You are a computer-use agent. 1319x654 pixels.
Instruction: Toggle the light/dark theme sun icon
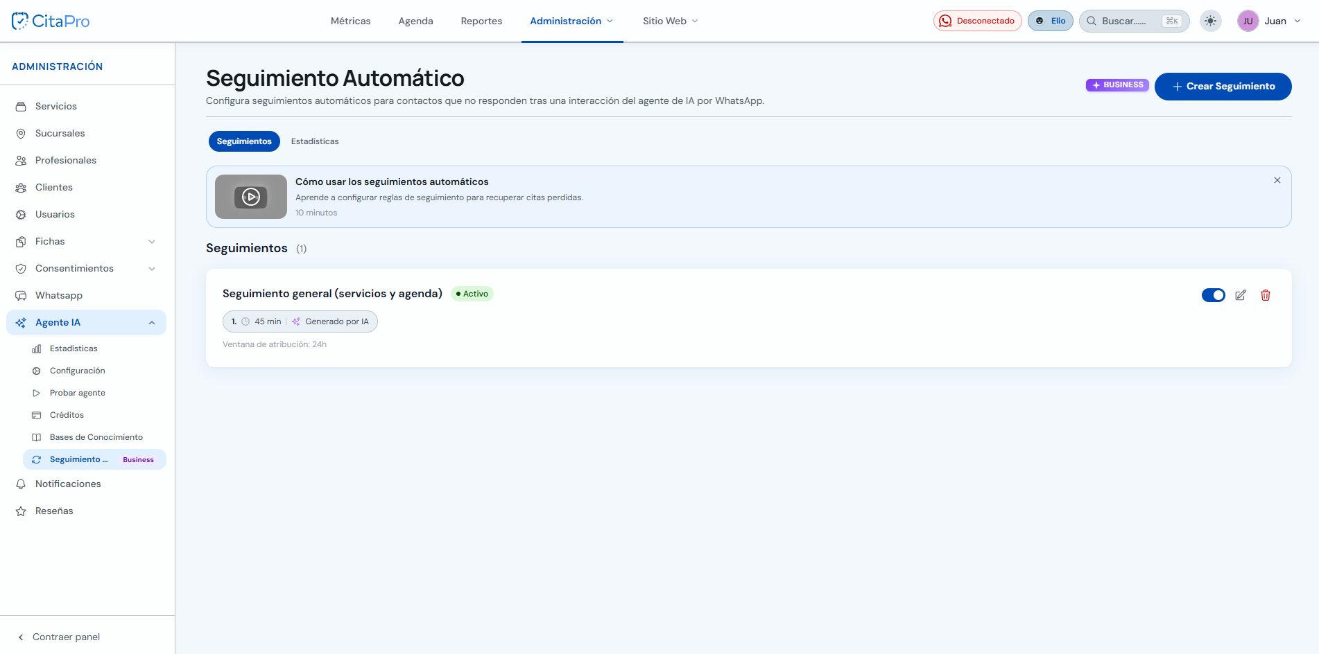pos(1211,21)
